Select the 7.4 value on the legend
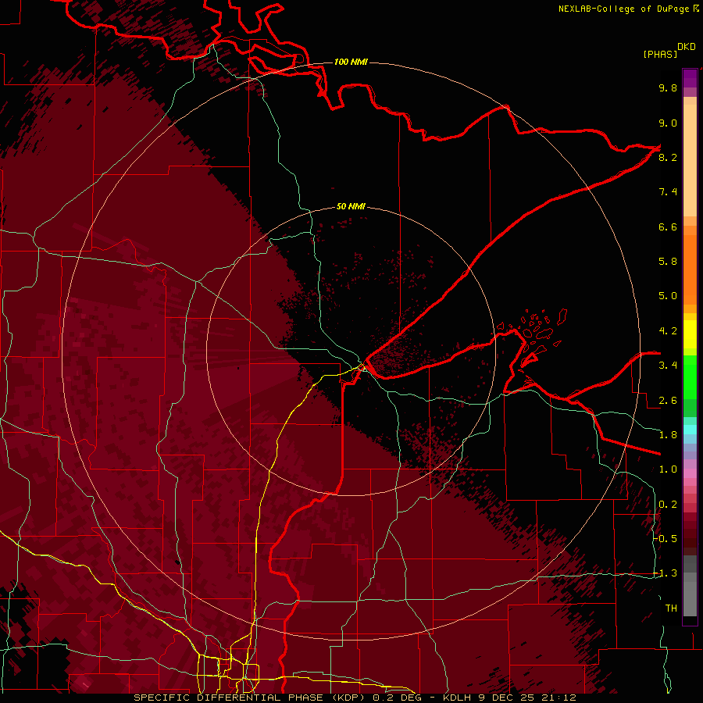The image size is (703, 703). tap(668, 192)
